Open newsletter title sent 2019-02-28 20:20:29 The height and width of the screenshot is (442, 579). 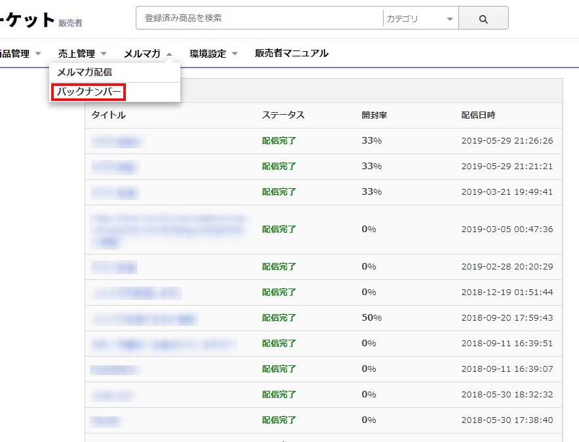tap(113, 267)
